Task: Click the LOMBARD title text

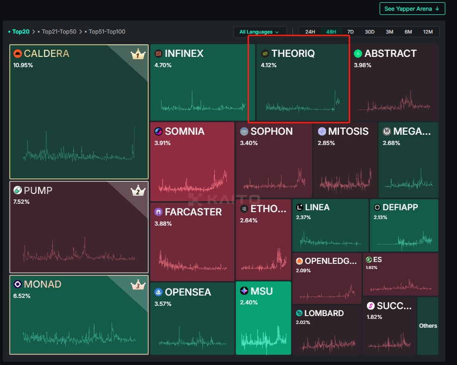Action: coord(324,313)
